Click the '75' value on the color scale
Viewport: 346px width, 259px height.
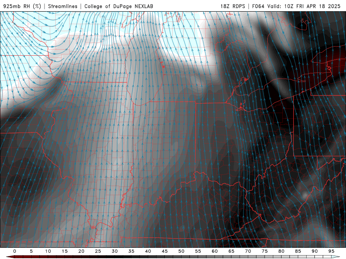tap(265, 251)
